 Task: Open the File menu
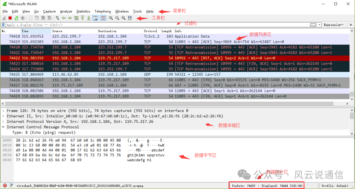click(5, 11)
